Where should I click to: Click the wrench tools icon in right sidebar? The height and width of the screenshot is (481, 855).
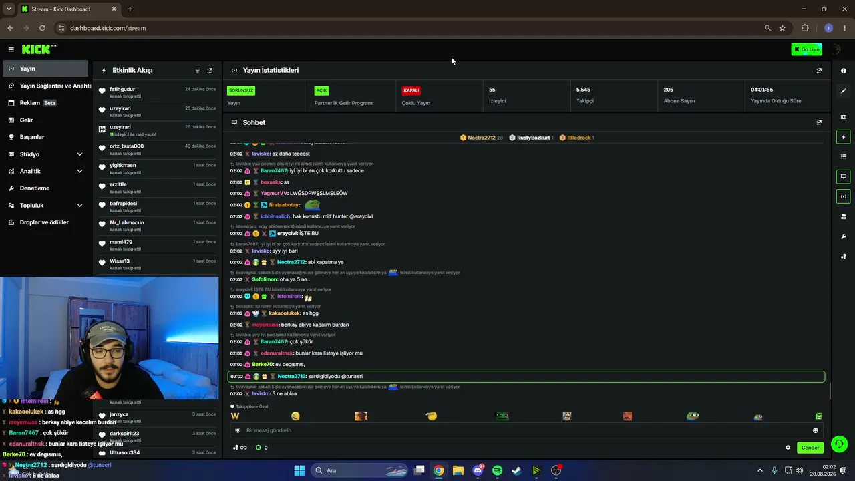843,236
